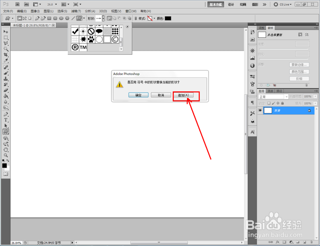Click 追加(A) to append shapes
Image resolution: width=320 pixels, height=246 pixels.
(x=183, y=95)
